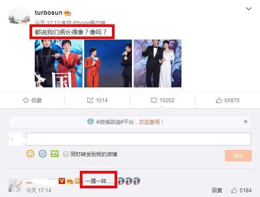Focus the comment text box
Viewport: 260px width, 197px height.
tap(138, 139)
